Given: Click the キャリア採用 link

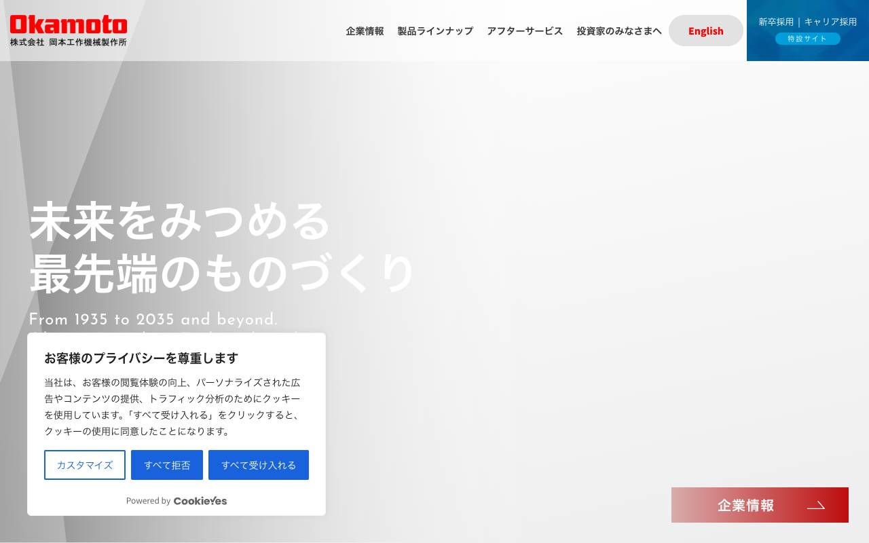Looking at the screenshot, I should [x=830, y=22].
